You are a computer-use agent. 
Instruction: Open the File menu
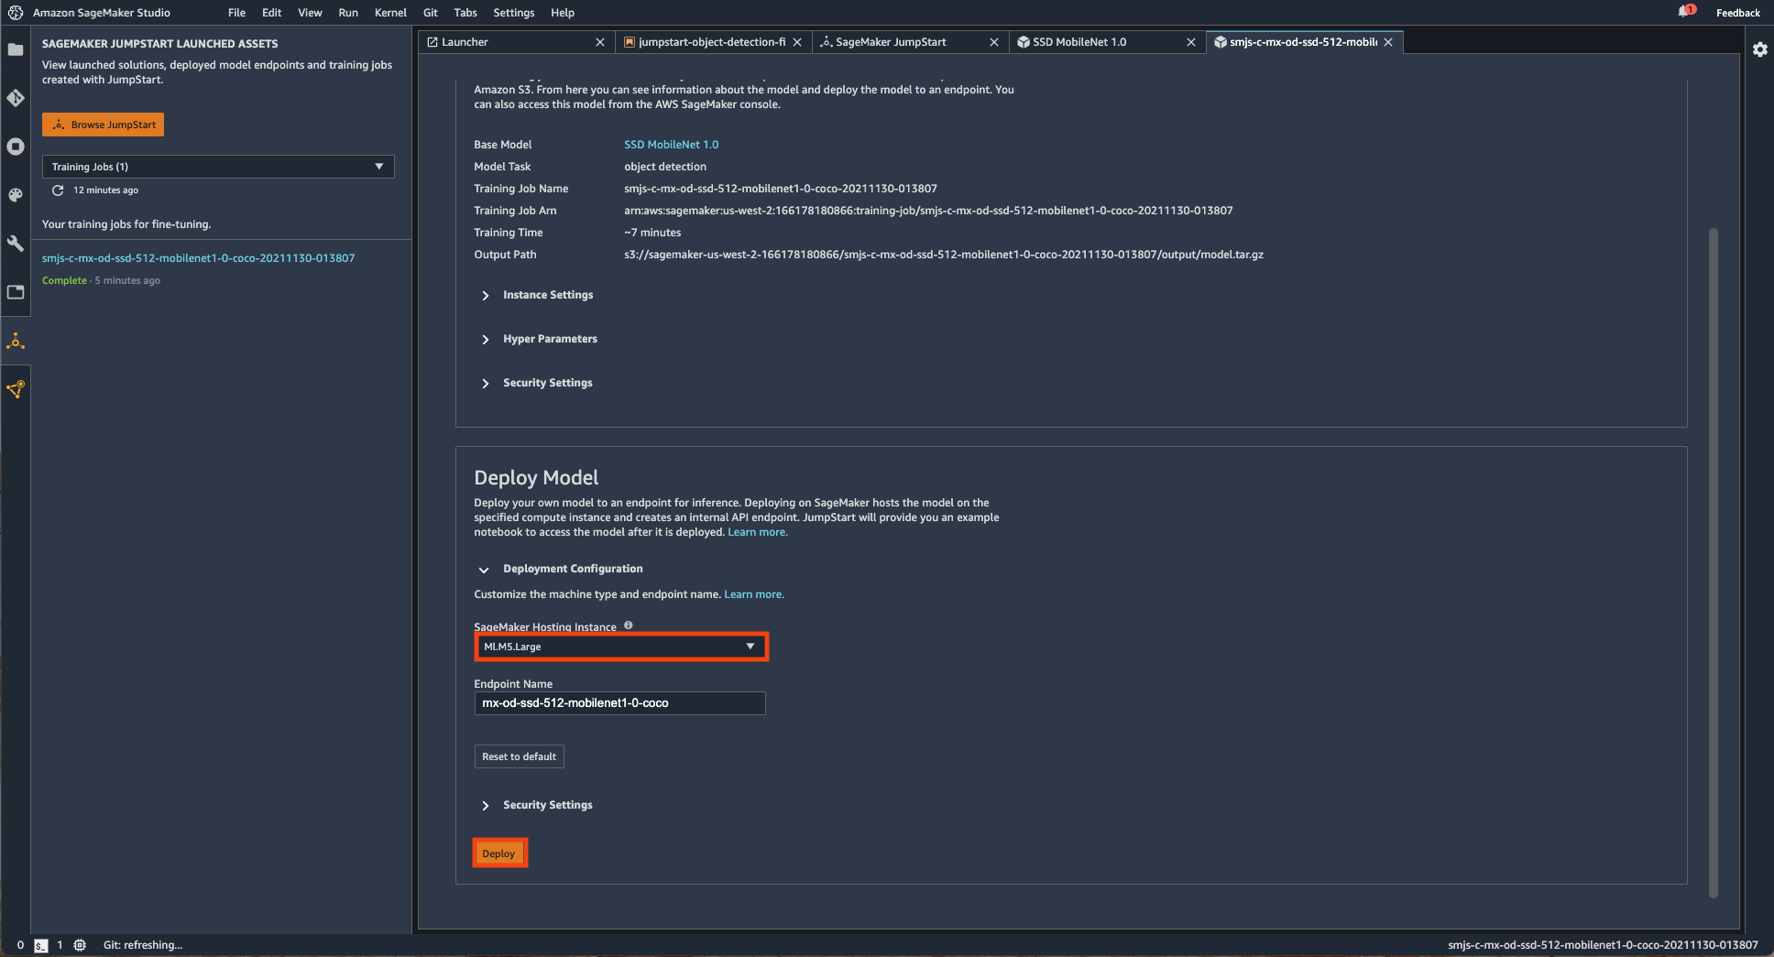click(x=236, y=13)
